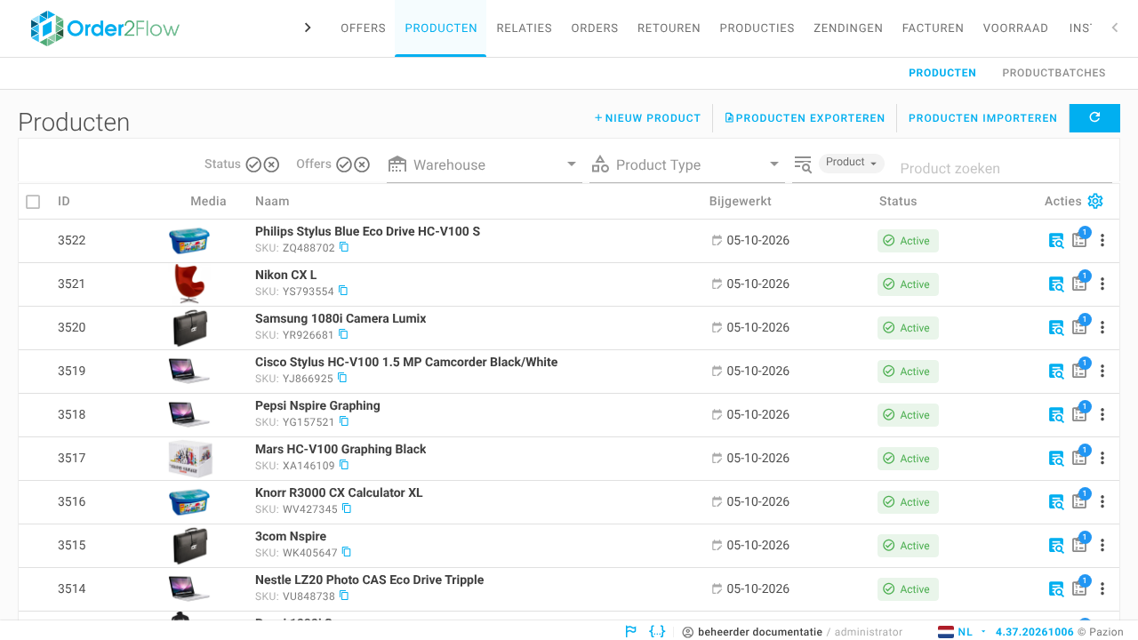
Task: Expand the Warehouse dropdown
Action: (x=485, y=164)
